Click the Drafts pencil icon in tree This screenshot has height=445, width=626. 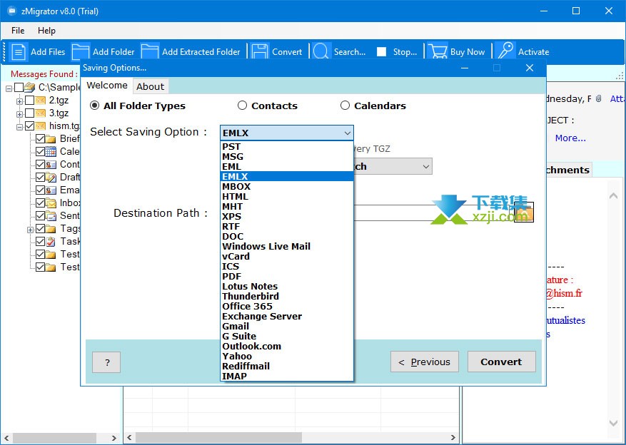click(51, 177)
